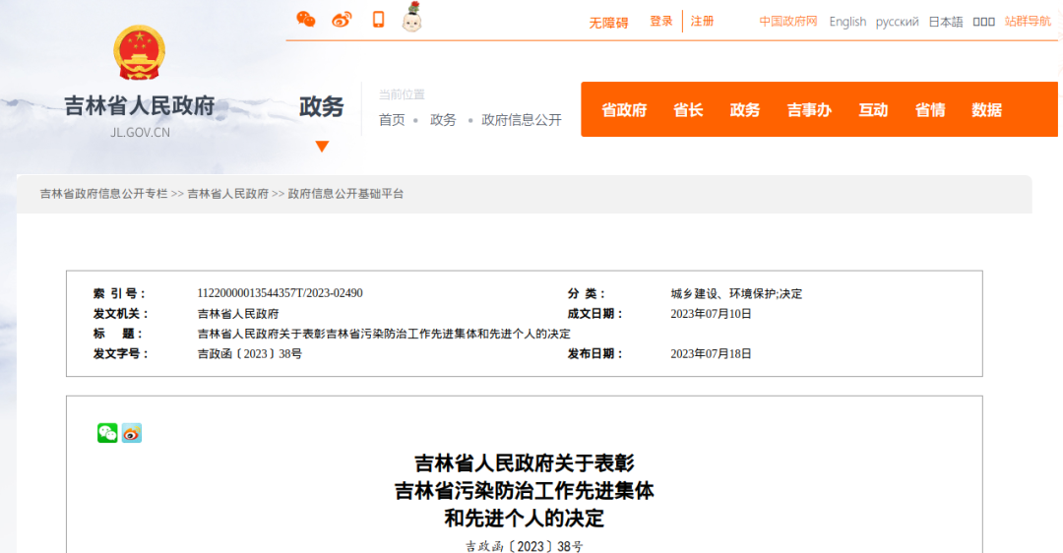Open the mobile phone version icon

tap(378, 20)
